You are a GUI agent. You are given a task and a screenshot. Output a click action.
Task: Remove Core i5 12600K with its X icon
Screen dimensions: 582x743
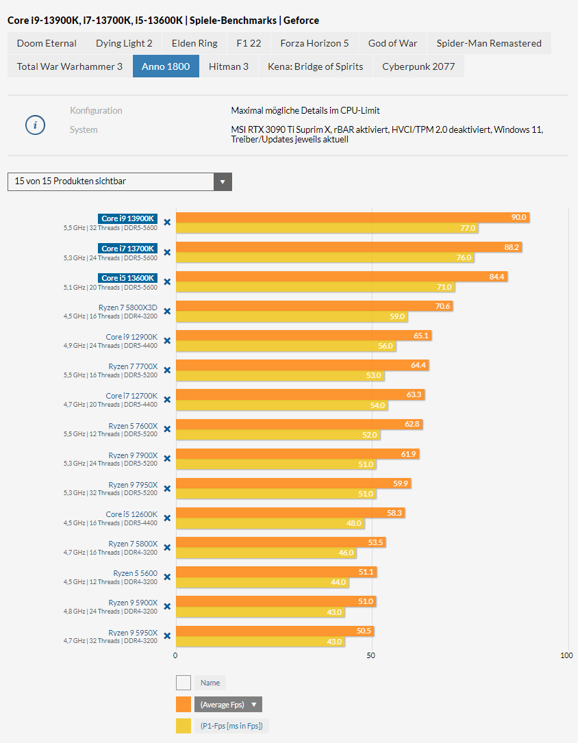click(167, 518)
